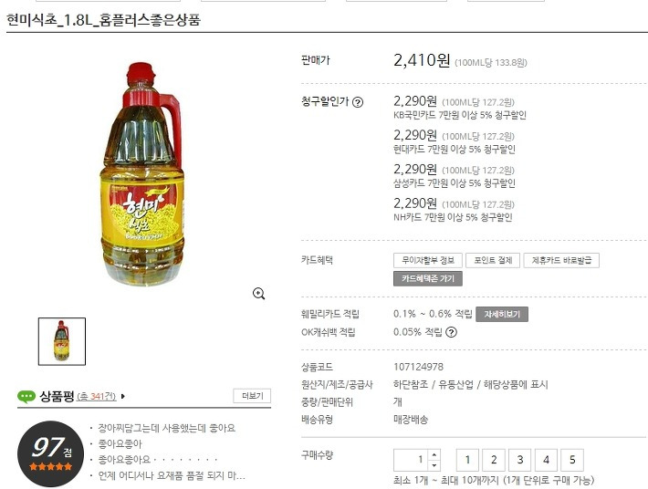Open 제휴카드 바로발급 option
This screenshot has height=489, width=648.
click(561, 260)
